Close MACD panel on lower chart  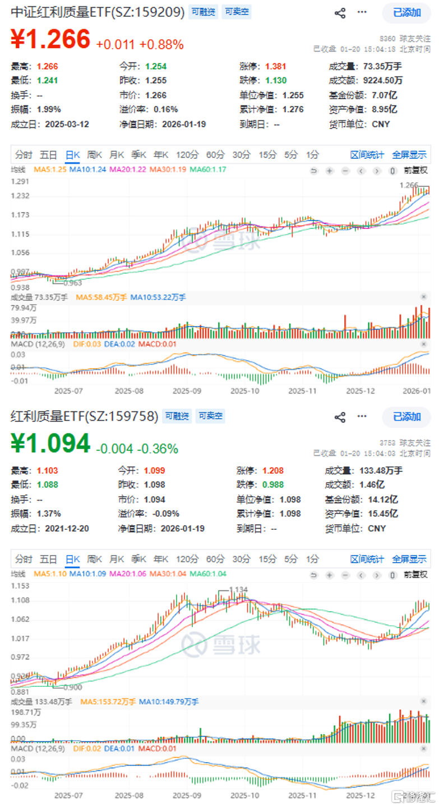tap(424, 748)
